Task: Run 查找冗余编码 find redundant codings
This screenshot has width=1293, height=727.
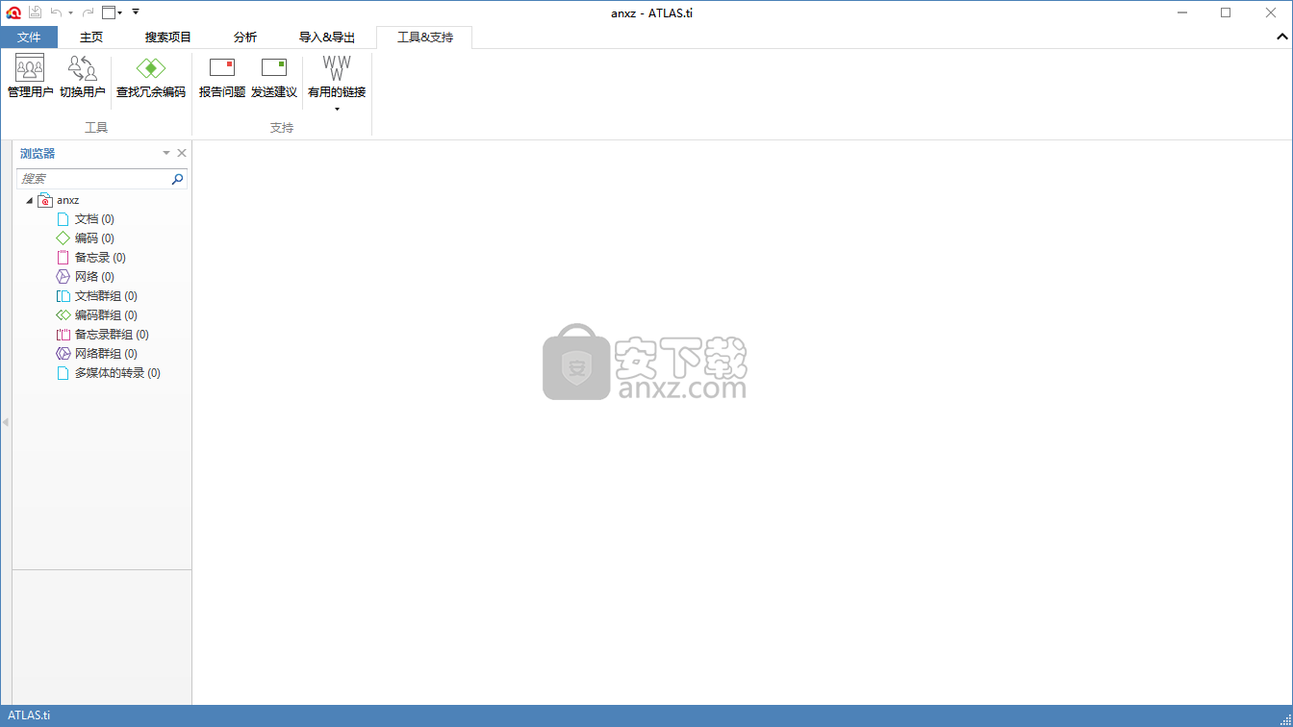Action: pyautogui.click(x=151, y=77)
